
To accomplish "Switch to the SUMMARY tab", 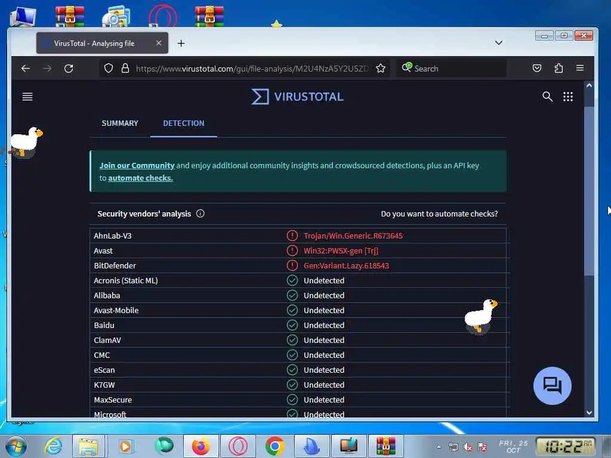I will tap(120, 123).
